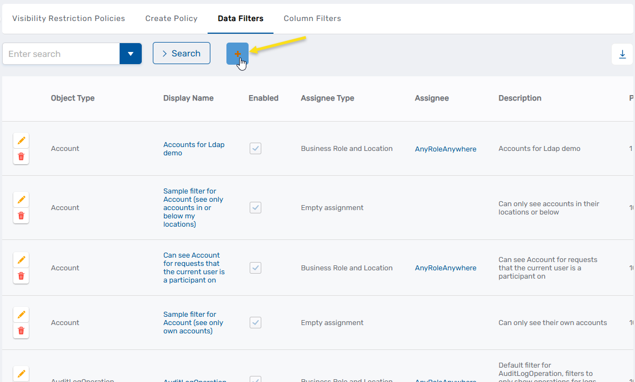Edit the see only own accounts filter
635x382 pixels.
coord(20,314)
